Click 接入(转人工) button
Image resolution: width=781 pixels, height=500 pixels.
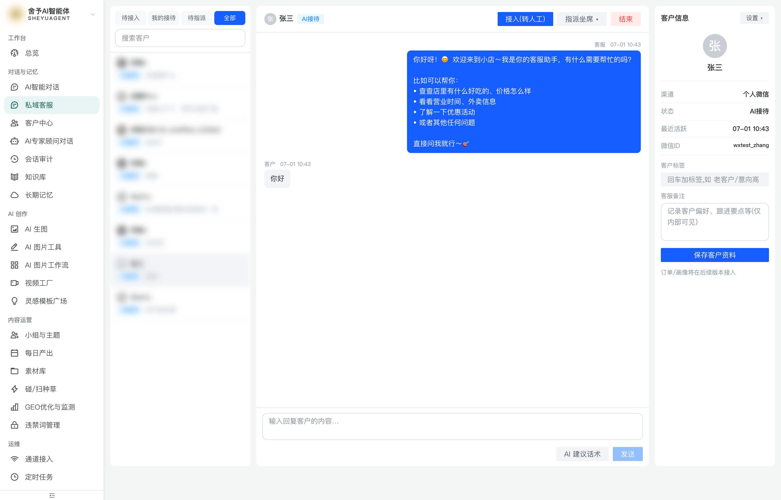point(525,19)
